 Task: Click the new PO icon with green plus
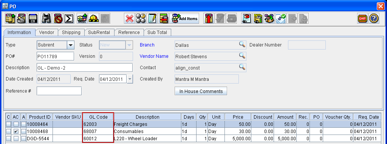tap(10, 19)
